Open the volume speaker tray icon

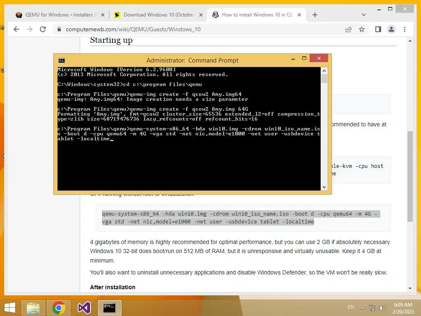[382, 308]
